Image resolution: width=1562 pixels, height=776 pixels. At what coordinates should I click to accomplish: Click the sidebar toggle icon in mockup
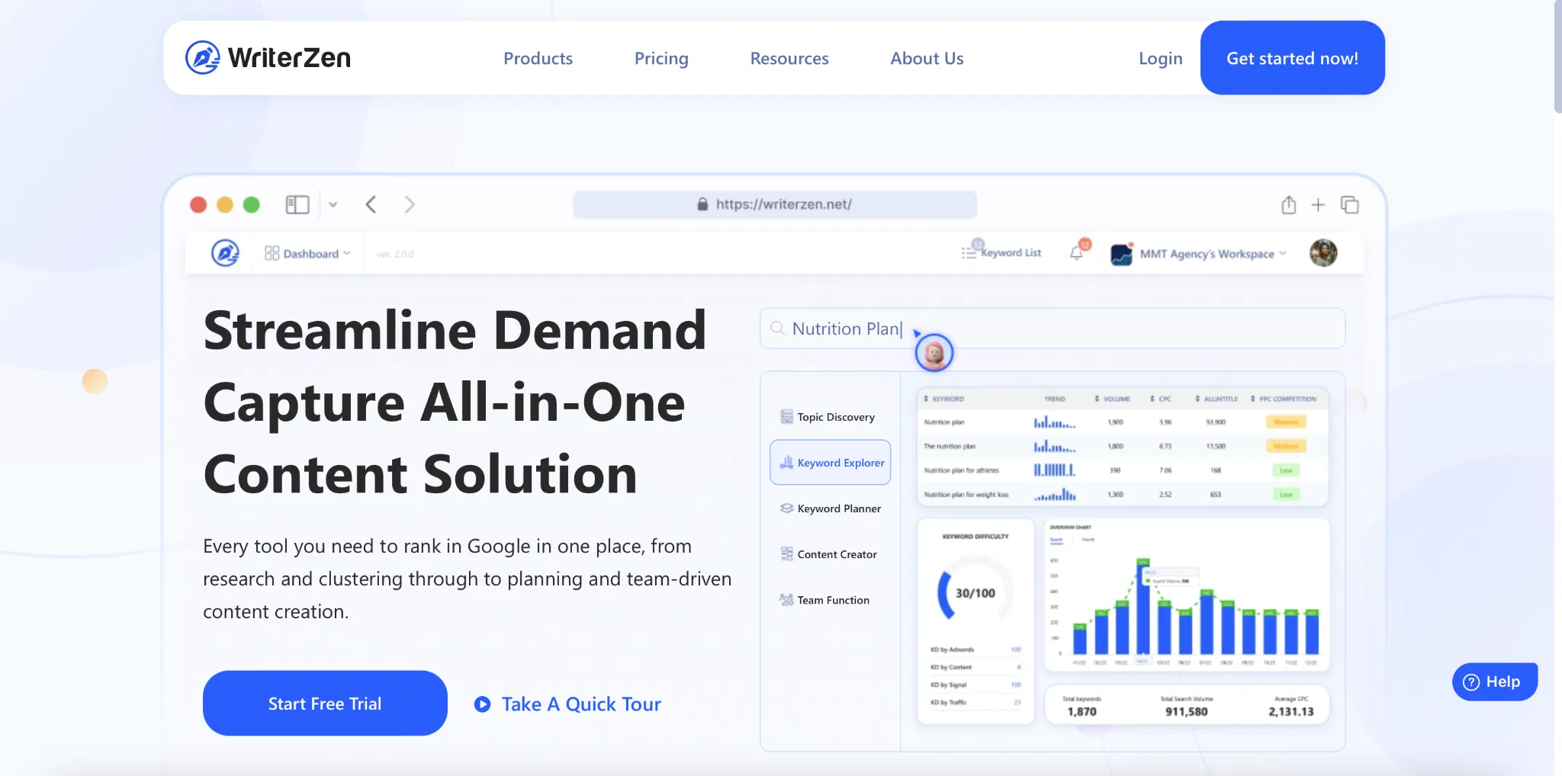click(x=297, y=205)
